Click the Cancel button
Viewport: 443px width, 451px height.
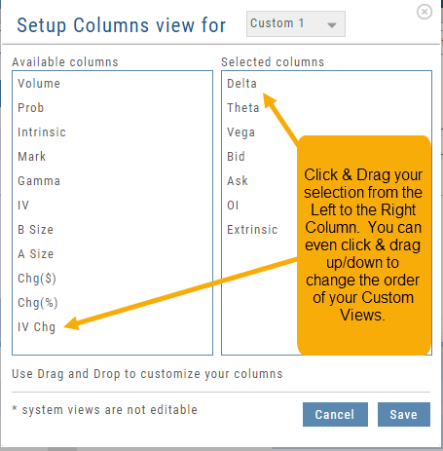coord(335,414)
